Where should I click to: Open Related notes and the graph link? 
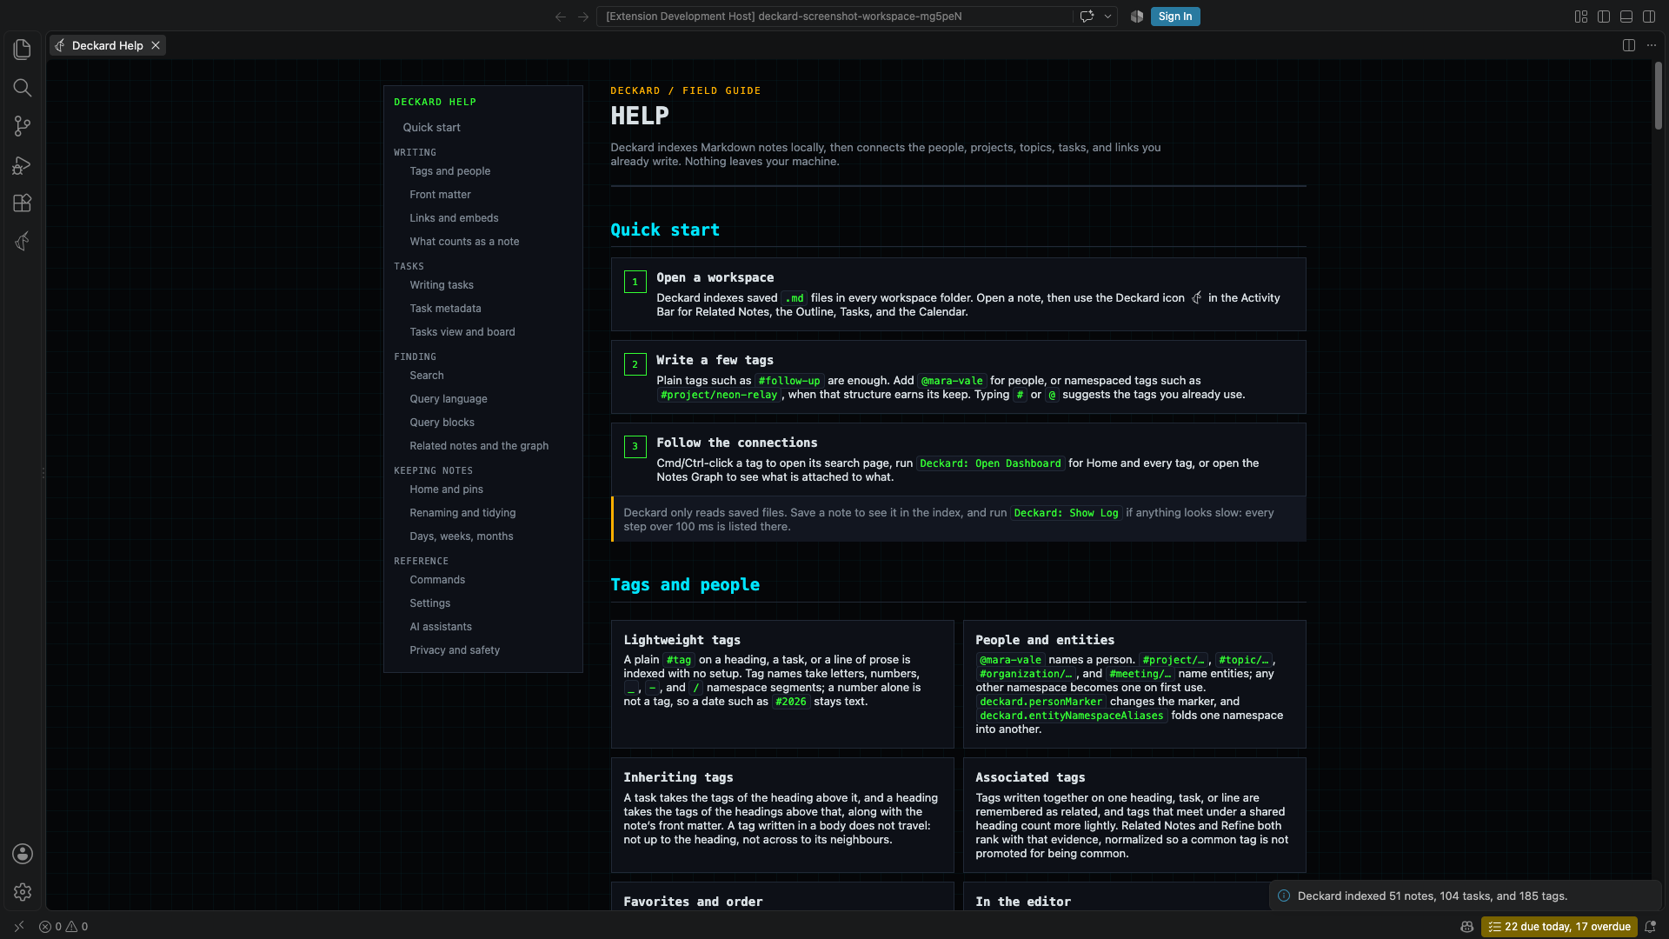pos(479,446)
